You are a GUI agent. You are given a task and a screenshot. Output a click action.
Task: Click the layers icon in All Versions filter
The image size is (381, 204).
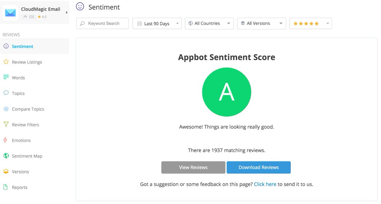click(243, 23)
